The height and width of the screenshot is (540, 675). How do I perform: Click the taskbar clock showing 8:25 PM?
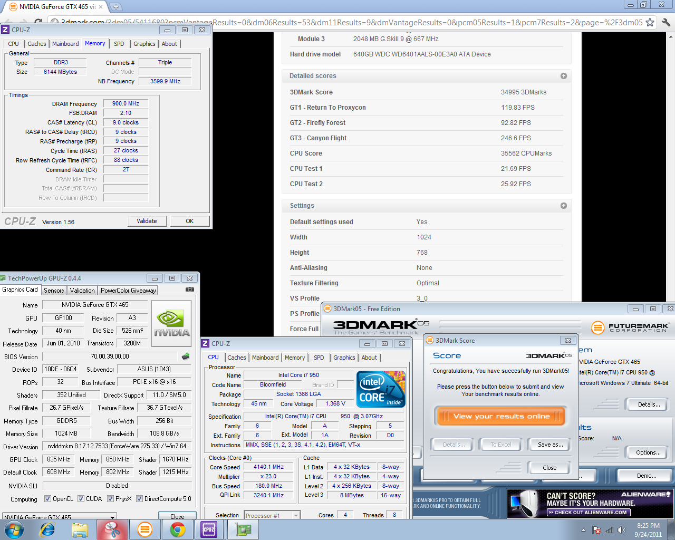click(648, 530)
